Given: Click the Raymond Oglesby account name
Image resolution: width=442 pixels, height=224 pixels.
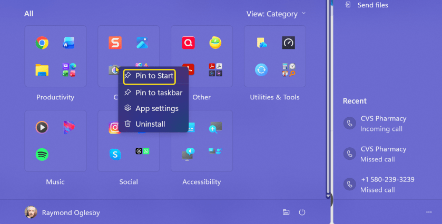Looking at the screenshot, I should point(71,213).
